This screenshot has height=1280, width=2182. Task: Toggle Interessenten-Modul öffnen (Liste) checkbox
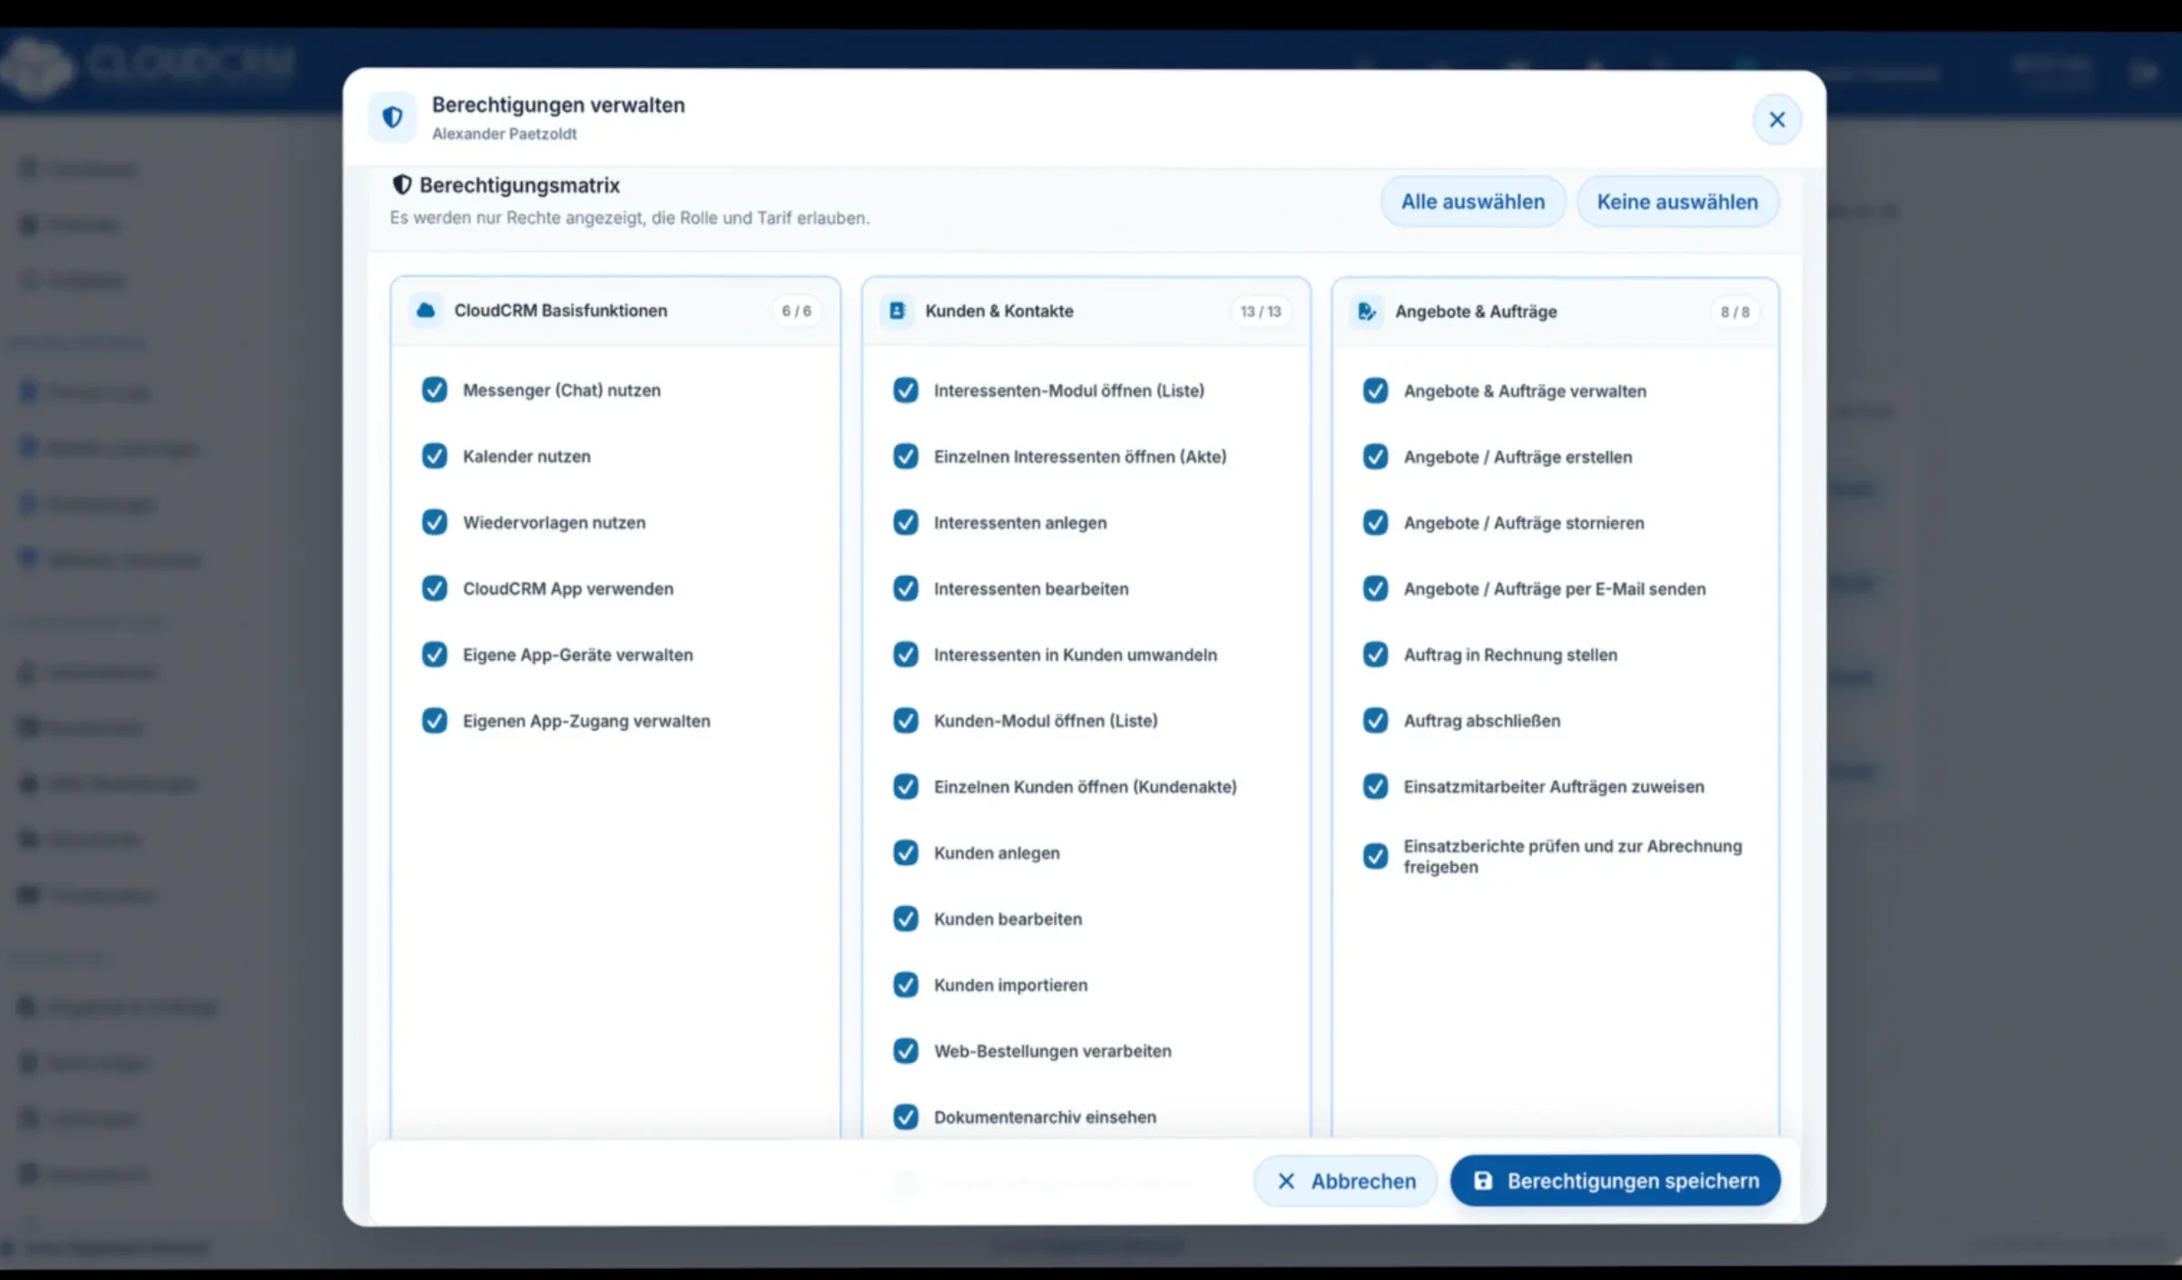click(906, 390)
